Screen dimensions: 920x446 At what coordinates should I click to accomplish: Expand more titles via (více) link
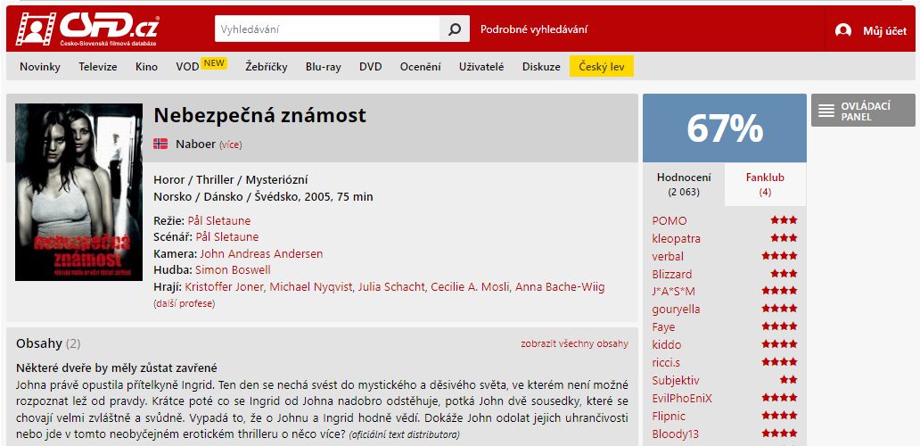(231, 145)
